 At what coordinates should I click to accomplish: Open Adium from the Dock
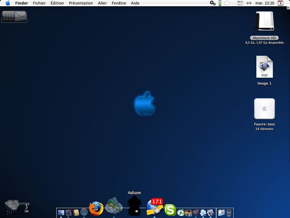134,206
